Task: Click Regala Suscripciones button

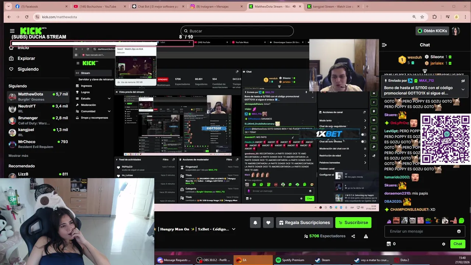Action: (304, 222)
